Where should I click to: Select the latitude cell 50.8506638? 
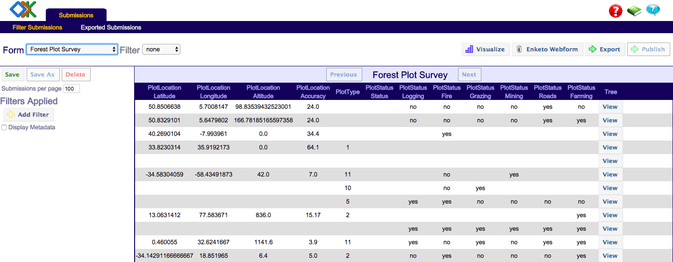pyautogui.click(x=165, y=107)
